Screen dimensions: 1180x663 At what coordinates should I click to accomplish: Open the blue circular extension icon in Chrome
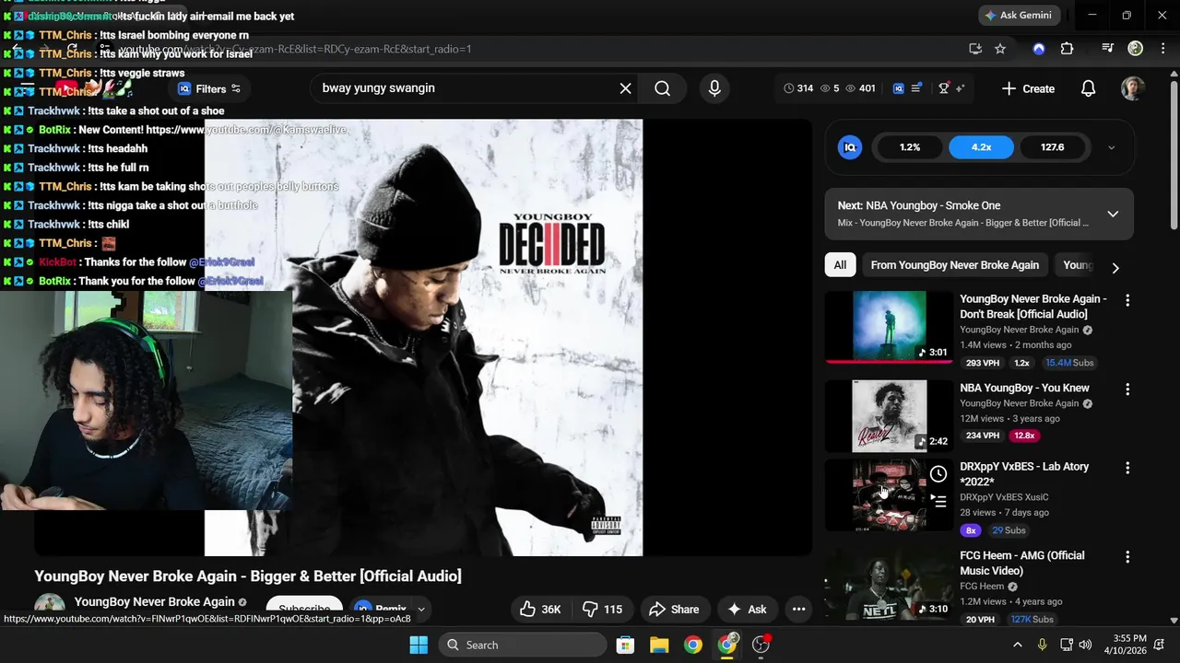pyautogui.click(x=1039, y=49)
